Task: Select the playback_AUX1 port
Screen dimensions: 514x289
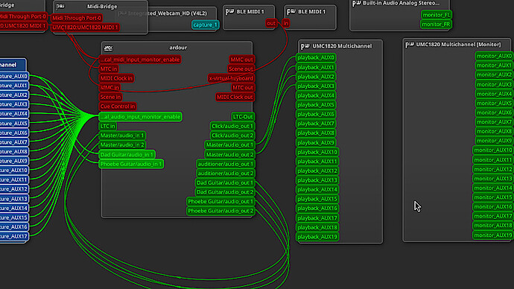Action: (x=316, y=67)
